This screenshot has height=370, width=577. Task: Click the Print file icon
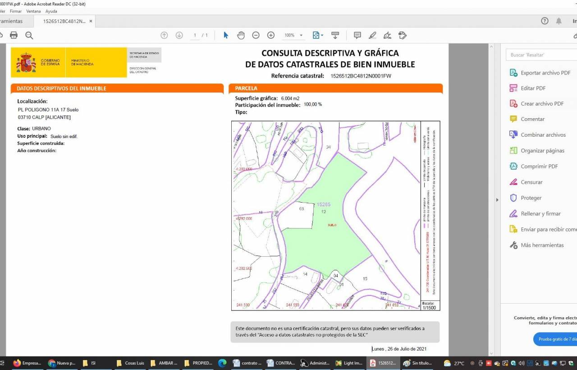point(14,35)
